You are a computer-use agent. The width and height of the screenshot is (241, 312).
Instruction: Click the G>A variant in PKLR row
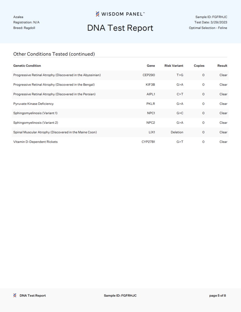pos(180,104)
